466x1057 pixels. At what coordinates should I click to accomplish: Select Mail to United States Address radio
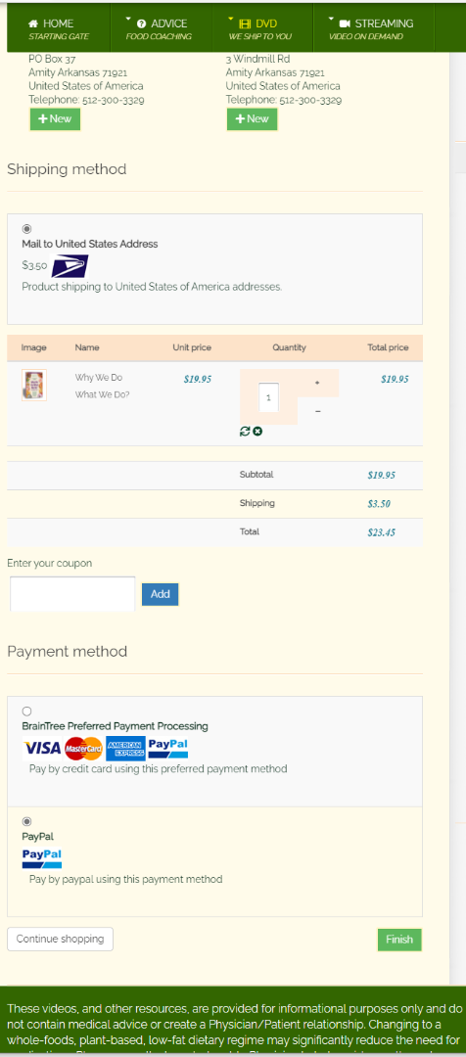coord(27,229)
